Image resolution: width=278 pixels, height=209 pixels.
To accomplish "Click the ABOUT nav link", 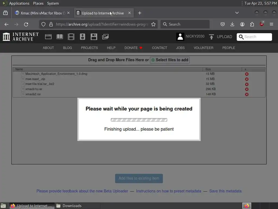I will point(48,48).
